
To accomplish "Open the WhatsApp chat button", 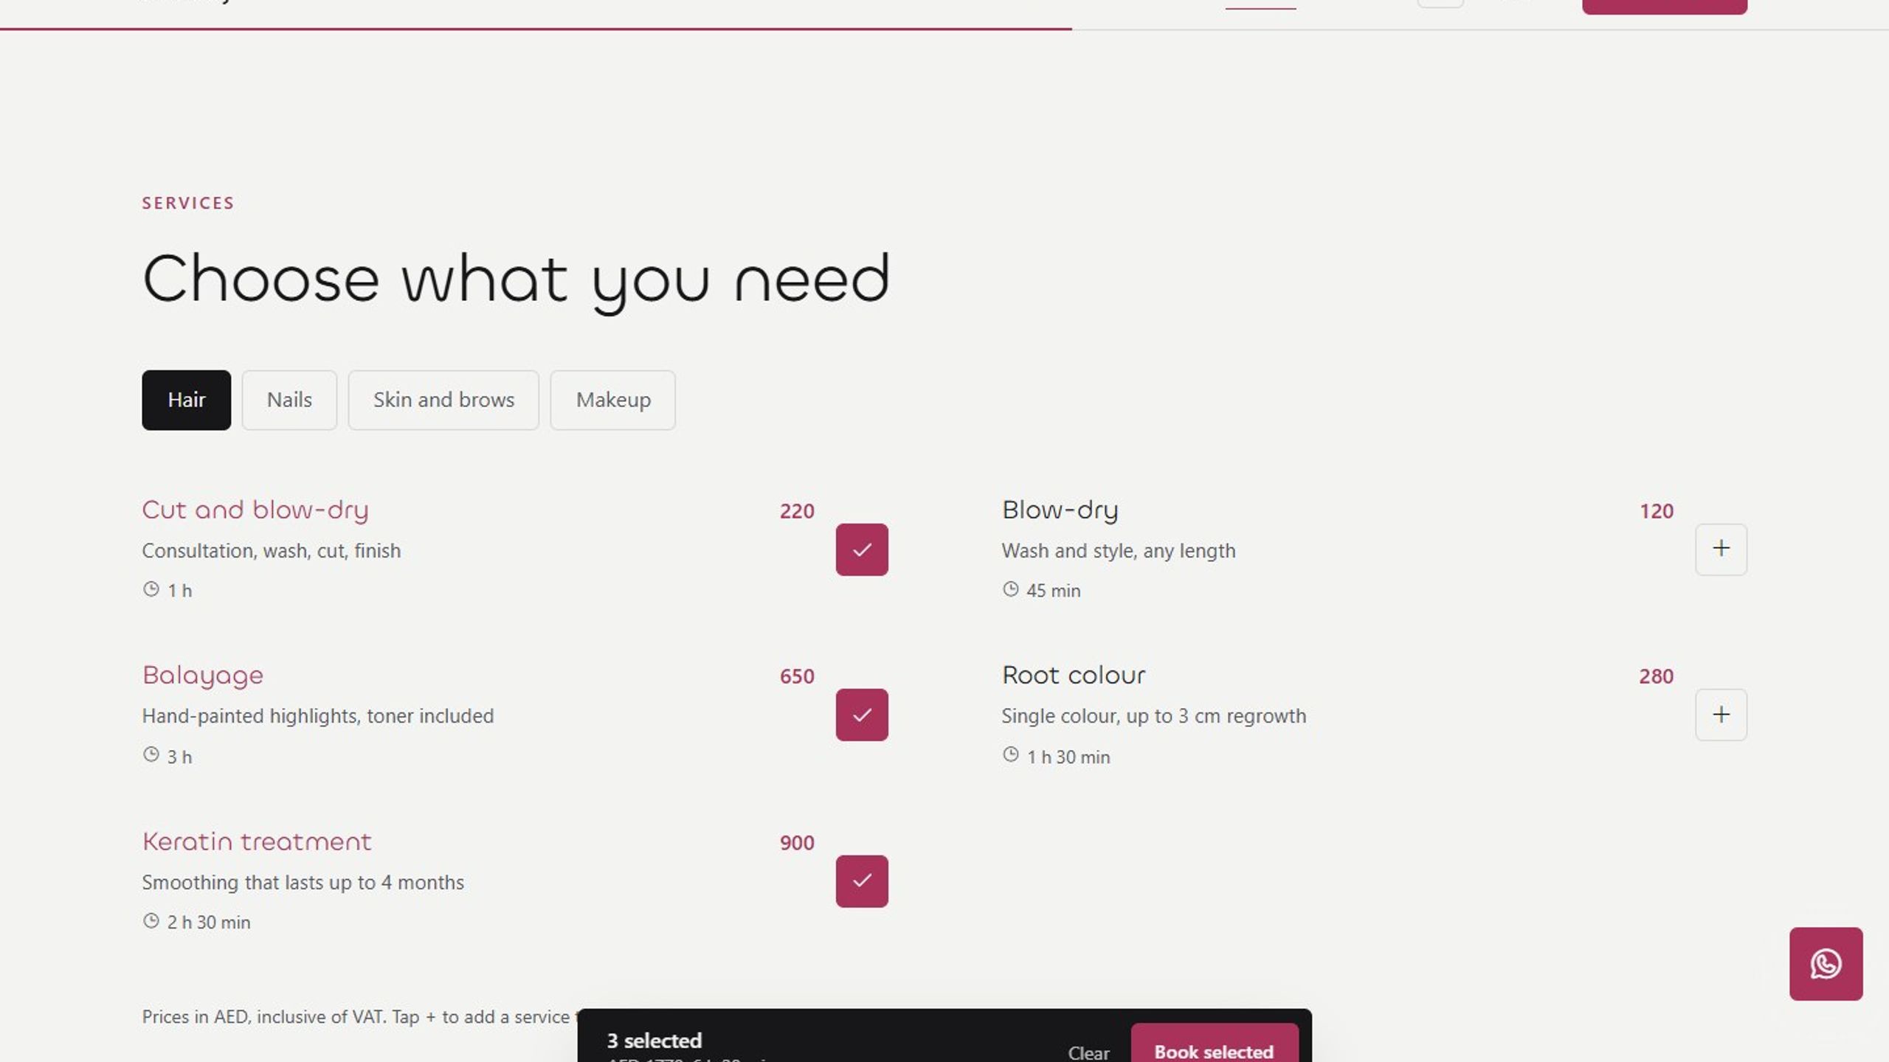I will (1826, 963).
